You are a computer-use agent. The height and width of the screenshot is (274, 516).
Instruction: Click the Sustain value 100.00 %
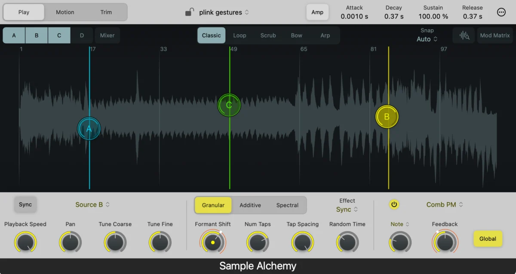coord(433,16)
